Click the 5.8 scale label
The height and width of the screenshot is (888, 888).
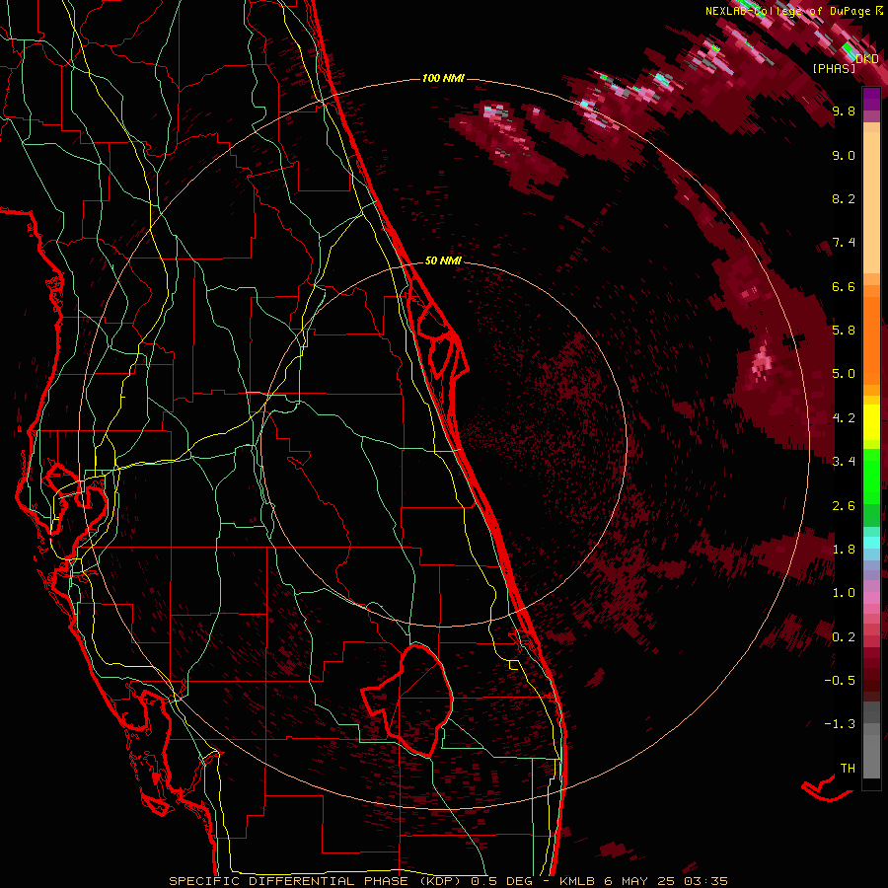coord(844,331)
